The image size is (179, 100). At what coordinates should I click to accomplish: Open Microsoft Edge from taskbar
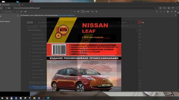[x=48, y=98]
